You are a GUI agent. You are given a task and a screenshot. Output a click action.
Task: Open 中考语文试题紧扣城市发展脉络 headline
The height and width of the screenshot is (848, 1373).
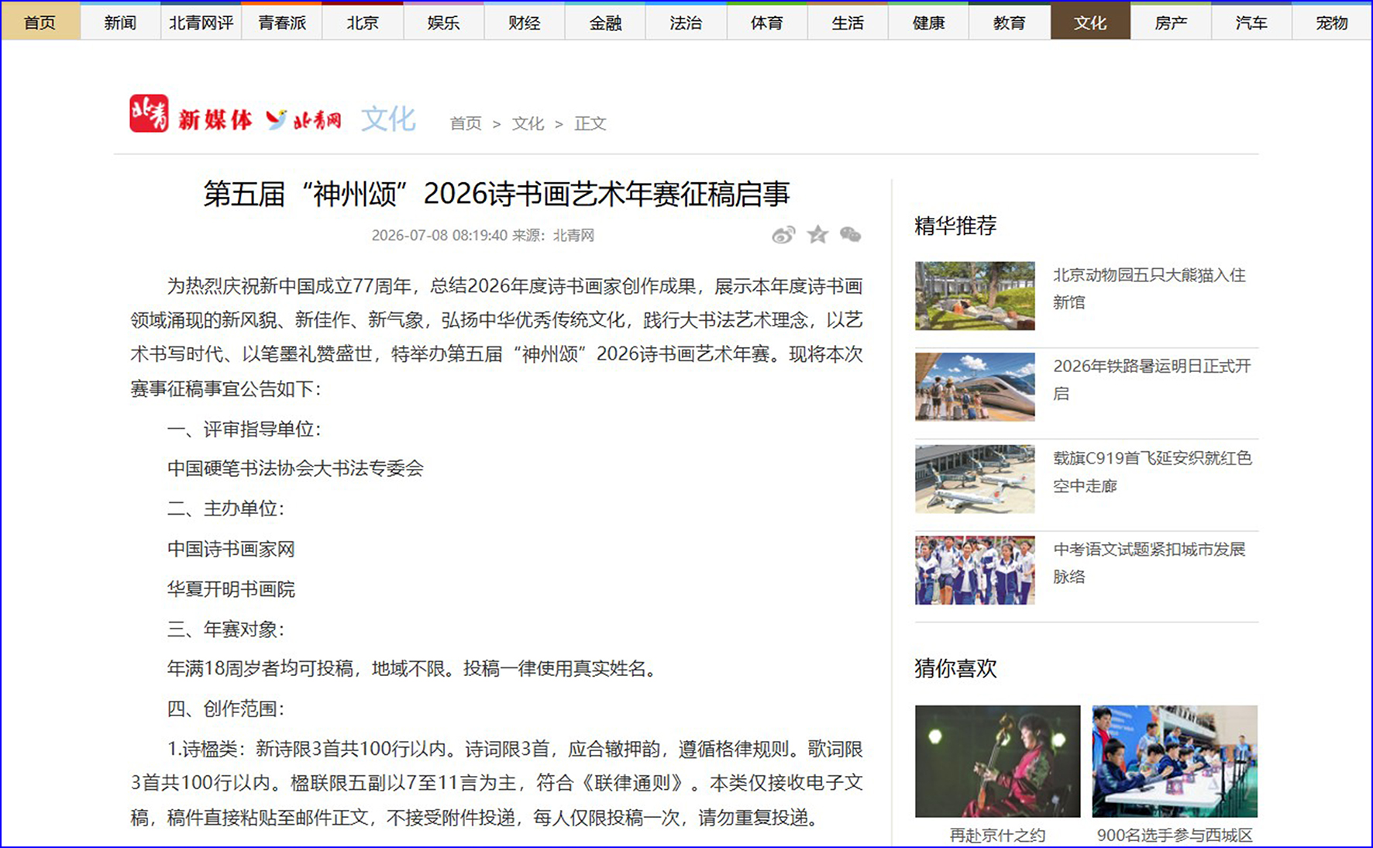(x=1149, y=563)
